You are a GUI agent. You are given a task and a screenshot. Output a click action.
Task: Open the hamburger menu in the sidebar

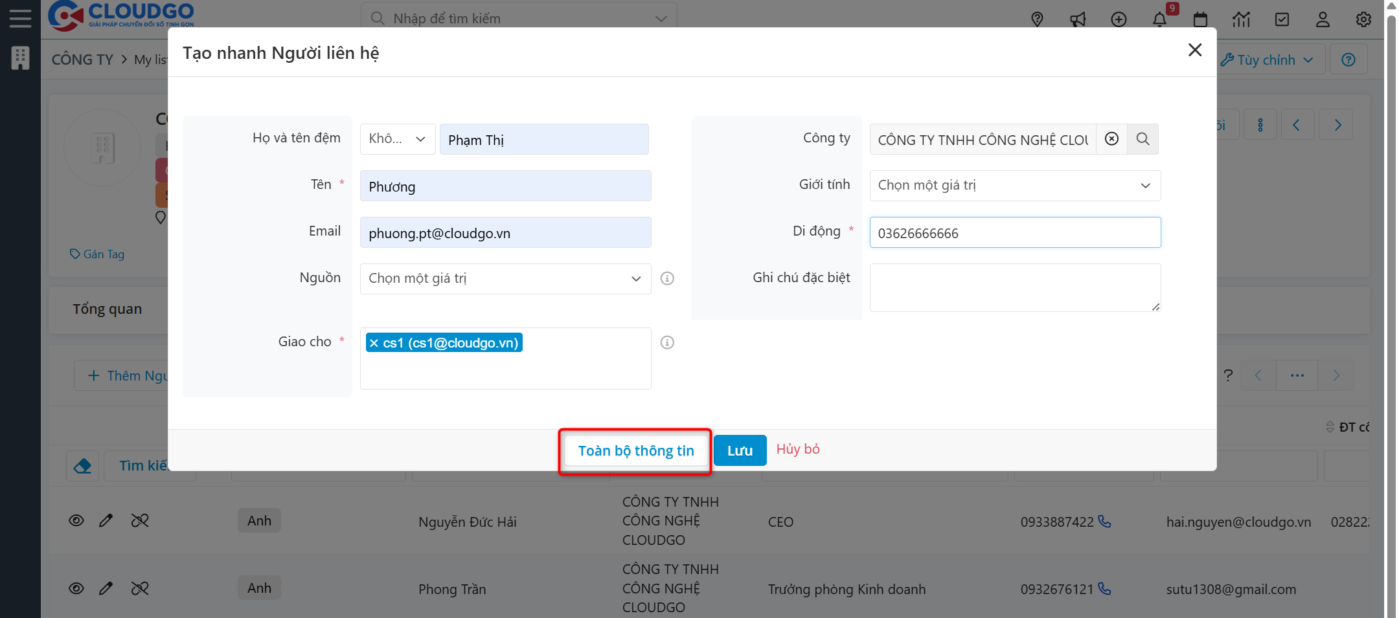[20, 18]
